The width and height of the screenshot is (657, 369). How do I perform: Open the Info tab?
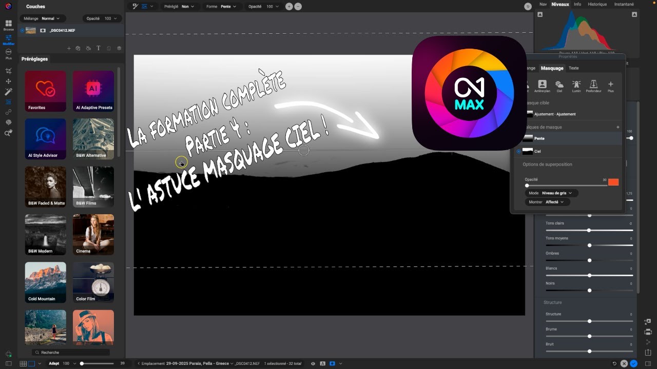(x=577, y=4)
